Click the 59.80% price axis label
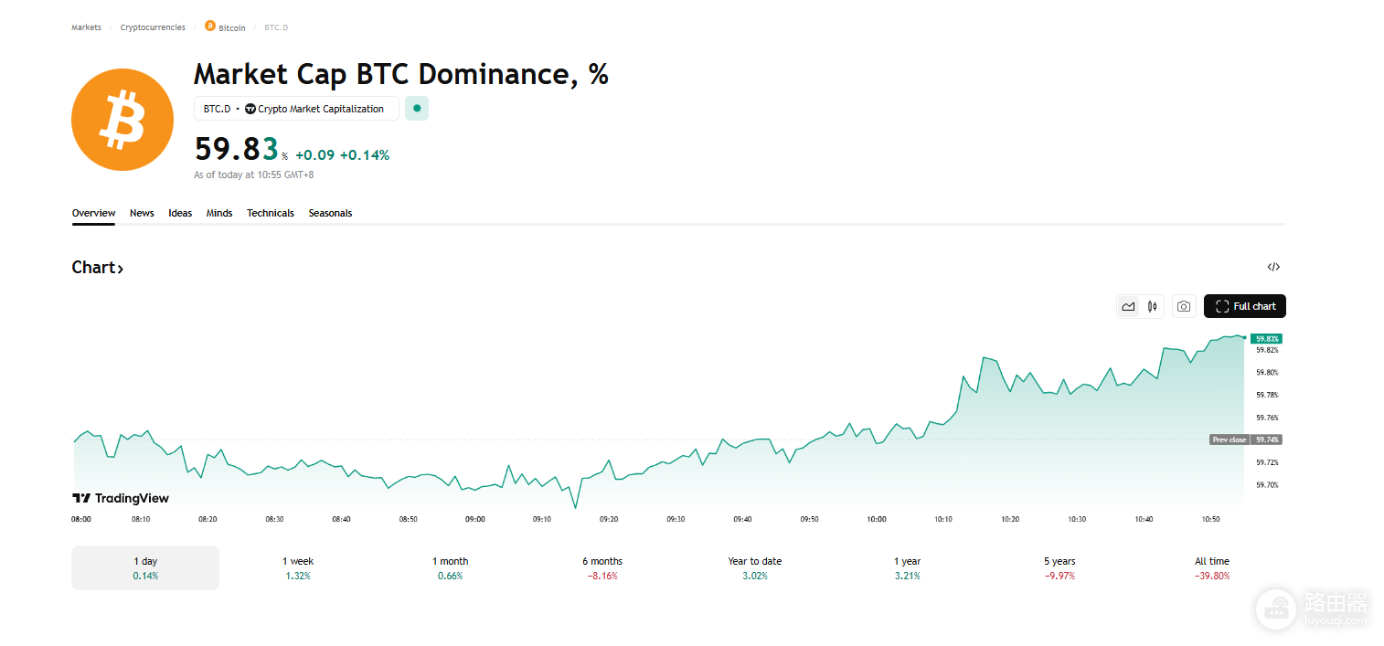 pyautogui.click(x=1267, y=373)
